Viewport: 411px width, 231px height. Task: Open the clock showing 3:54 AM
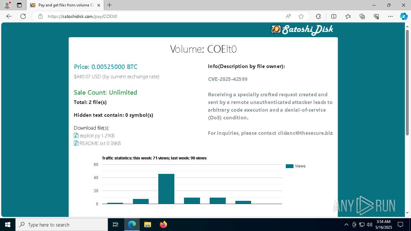coord(384,225)
